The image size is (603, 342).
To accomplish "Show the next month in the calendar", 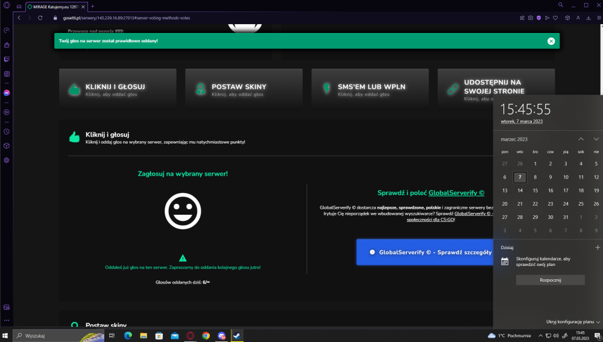I will pos(596,139).
